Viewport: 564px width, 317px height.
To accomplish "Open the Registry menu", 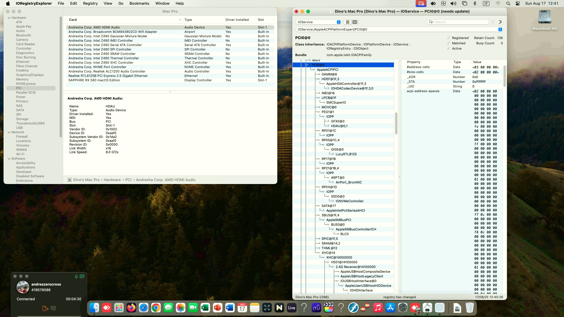I will point(90,4).
